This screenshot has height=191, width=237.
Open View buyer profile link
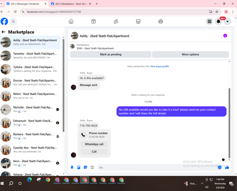coord(159,66)
